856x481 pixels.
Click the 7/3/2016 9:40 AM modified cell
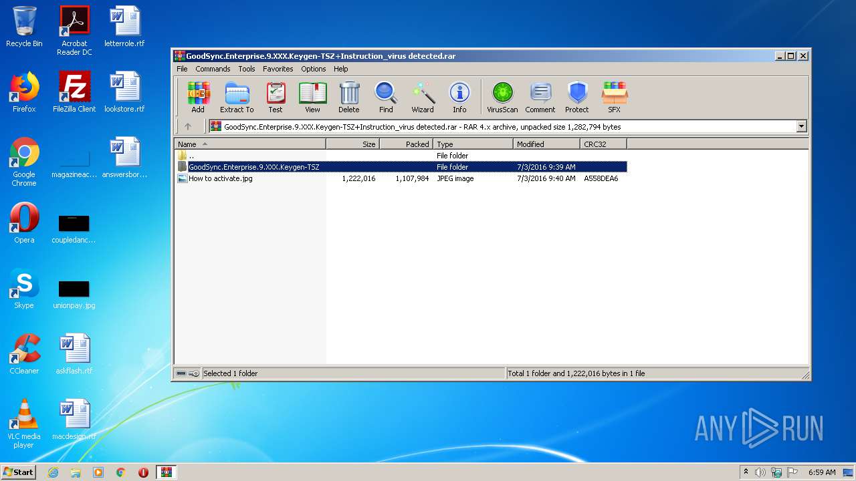[546, 178]
